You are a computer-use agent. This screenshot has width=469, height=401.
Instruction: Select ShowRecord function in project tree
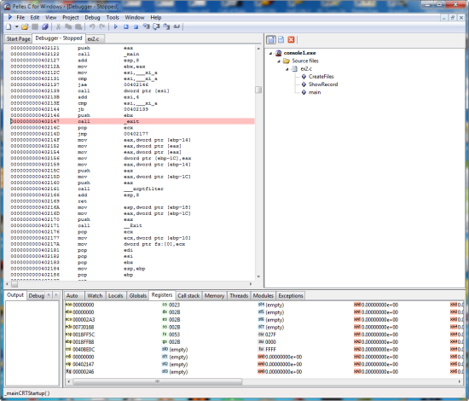pos(323,84)
